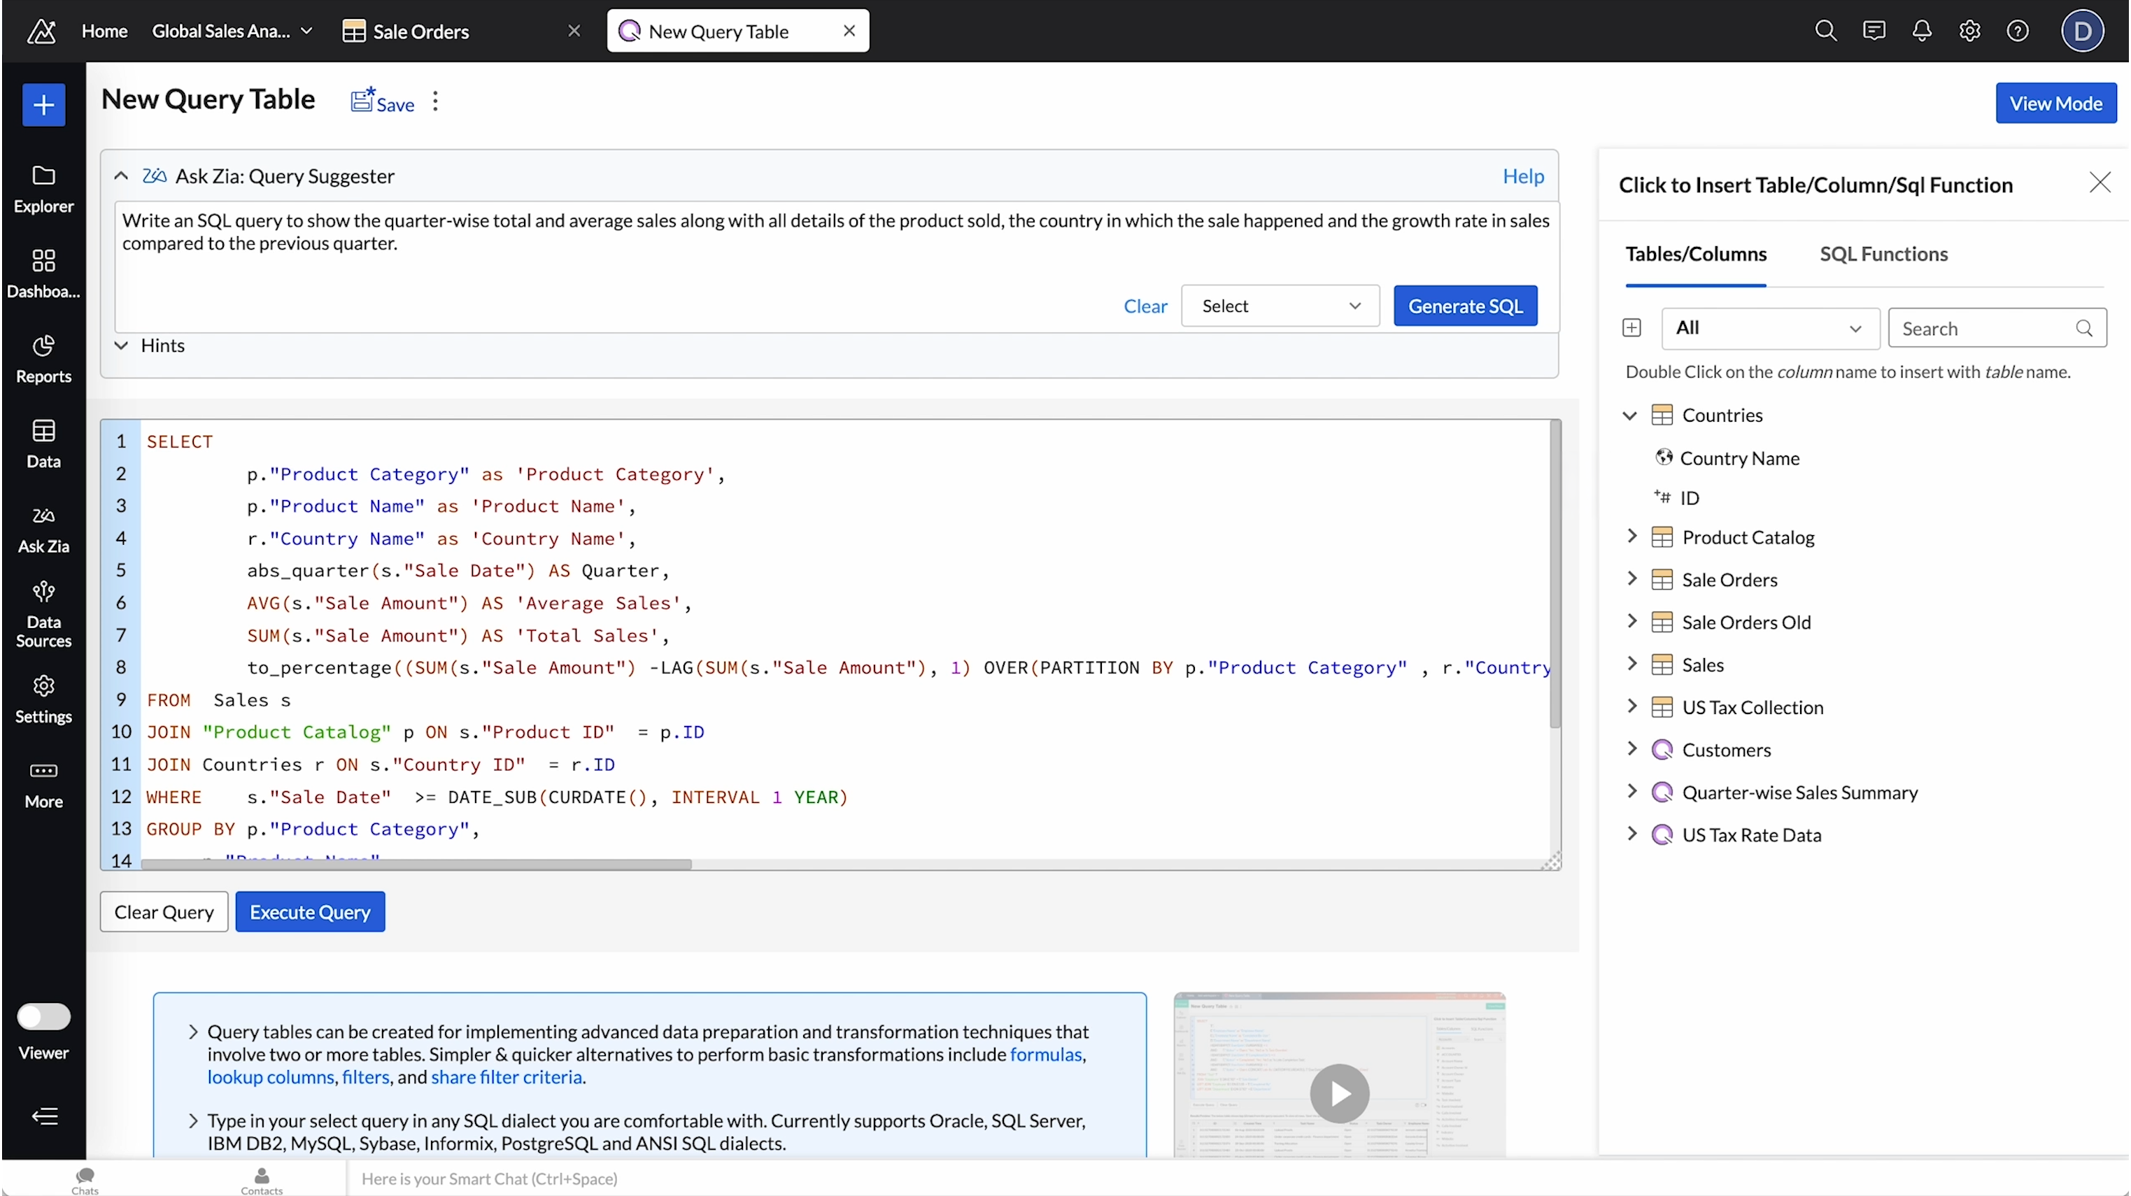Open the Explorer sidebar icon
The height and width of the screenshot is (1196, 2131).
43,189
